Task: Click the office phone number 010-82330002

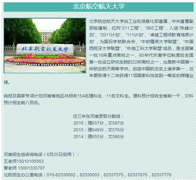Action: (61, 175)
